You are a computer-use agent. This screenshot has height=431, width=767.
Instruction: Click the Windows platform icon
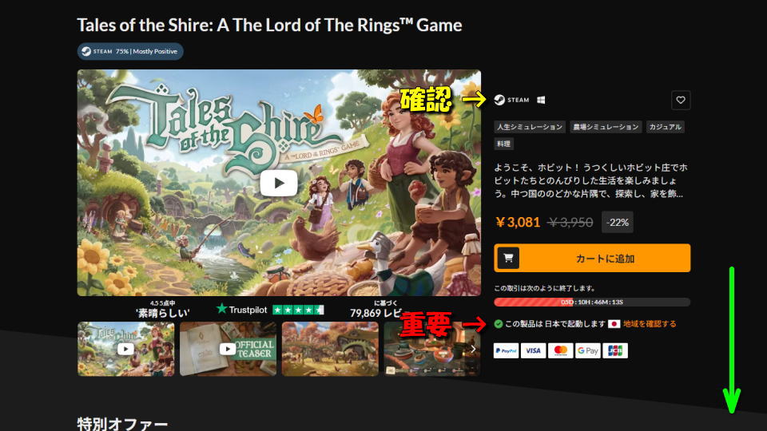pyautogui.click(x=541, y=100)
